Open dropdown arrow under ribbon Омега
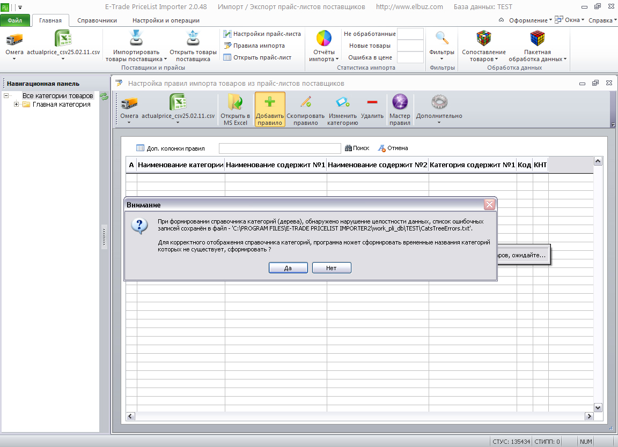The width and height of the screenshot is (618, 447). pyautogui.click(x=14, y=58)
